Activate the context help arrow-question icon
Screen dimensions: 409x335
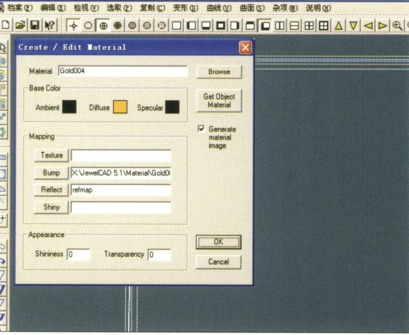tap(50, 26)
